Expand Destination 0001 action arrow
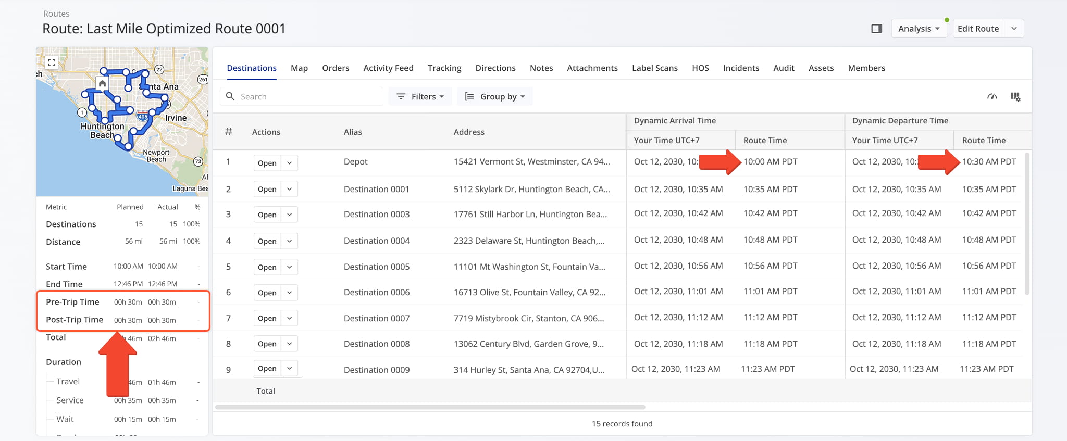Viewport: 1067px width, 441px height. point(289,189)
